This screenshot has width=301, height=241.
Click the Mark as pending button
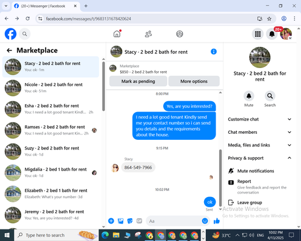pos(138,81)
